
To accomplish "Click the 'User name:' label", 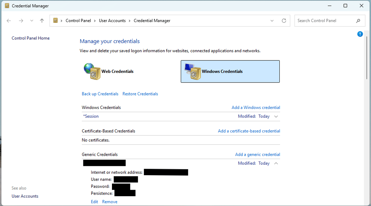I will click(101, 180).
